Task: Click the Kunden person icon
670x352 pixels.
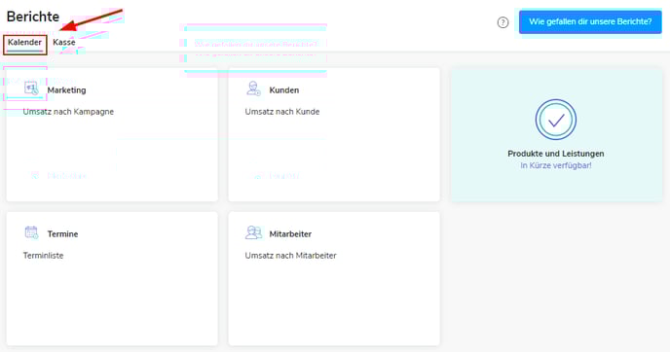Action: pyautogui.click(x=253, y=88)
